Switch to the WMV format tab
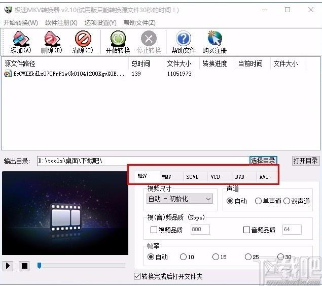Screen dimensions: 322x286 (171, 177)
